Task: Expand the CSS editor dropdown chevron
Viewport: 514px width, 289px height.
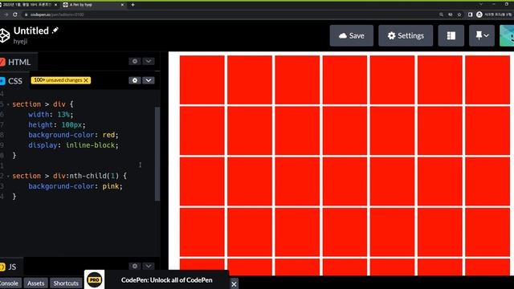Action: click(148, 80)
